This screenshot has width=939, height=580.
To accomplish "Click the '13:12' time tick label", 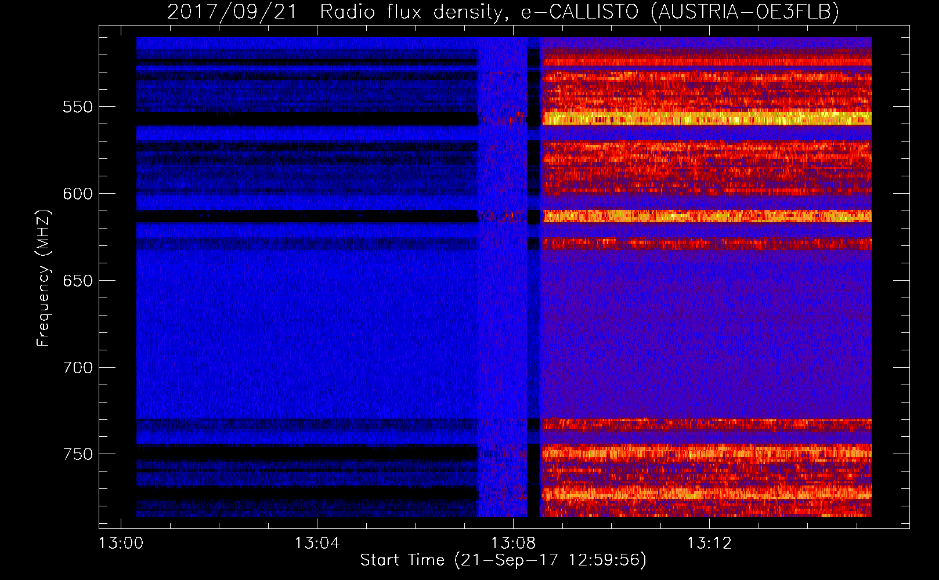I will [709, 543].
